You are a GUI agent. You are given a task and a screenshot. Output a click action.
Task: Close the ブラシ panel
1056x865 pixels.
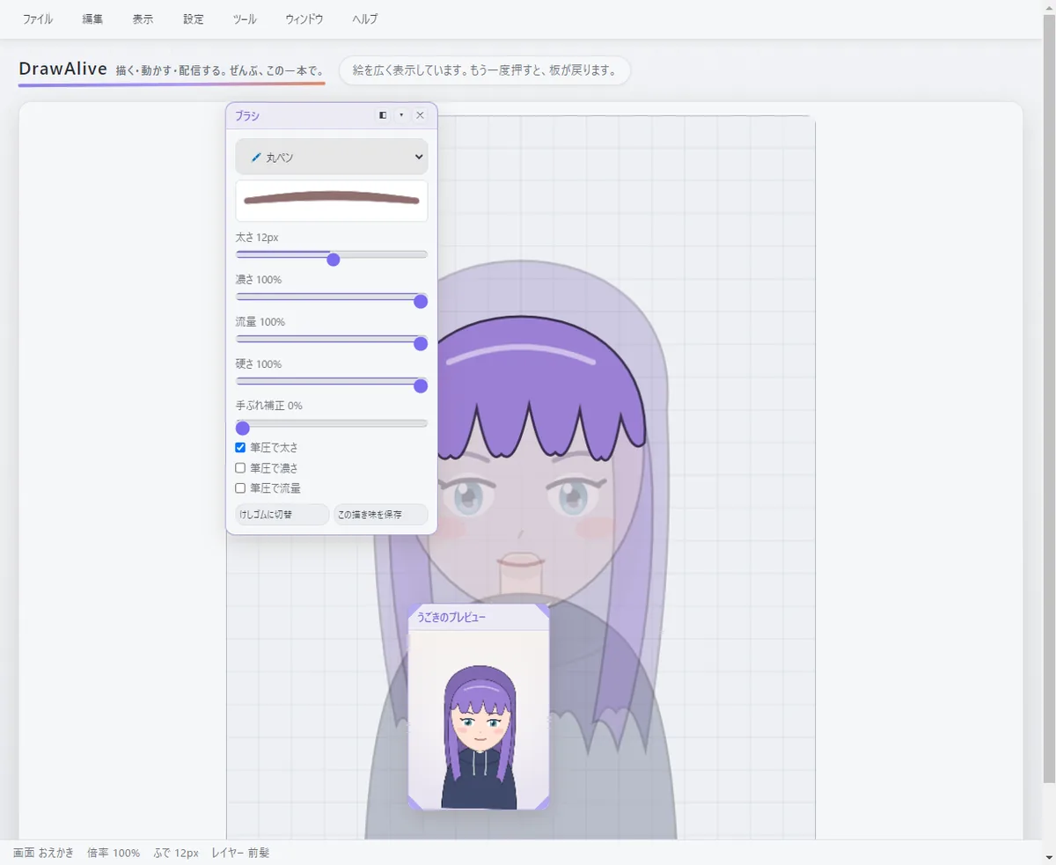pos(420,115)
